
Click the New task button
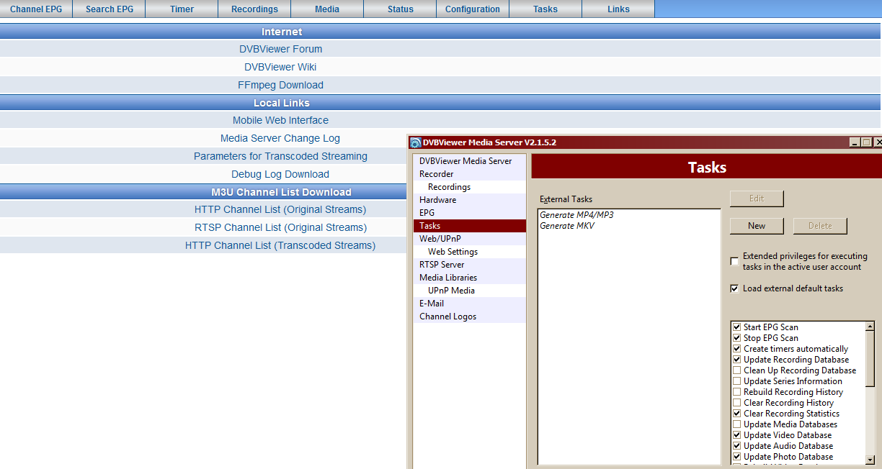point(757,226)
